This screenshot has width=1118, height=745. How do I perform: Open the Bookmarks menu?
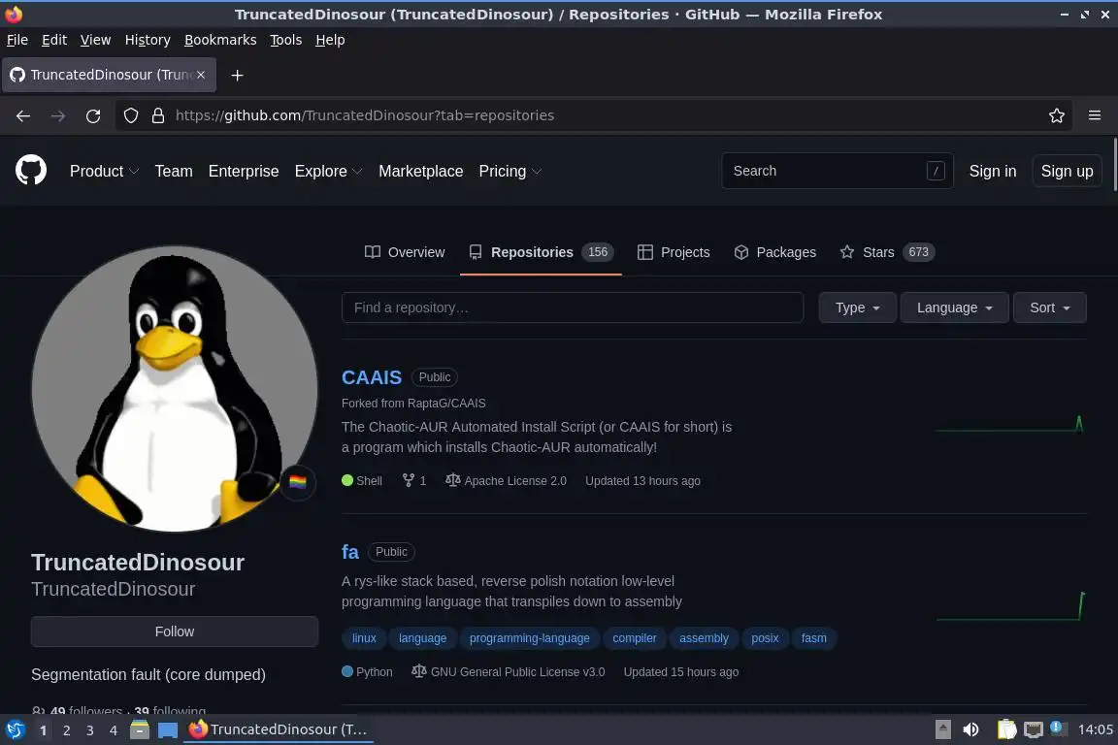point(220,40)
